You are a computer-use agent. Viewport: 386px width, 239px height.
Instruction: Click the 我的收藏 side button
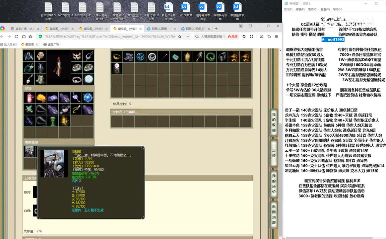click(274, 122)
